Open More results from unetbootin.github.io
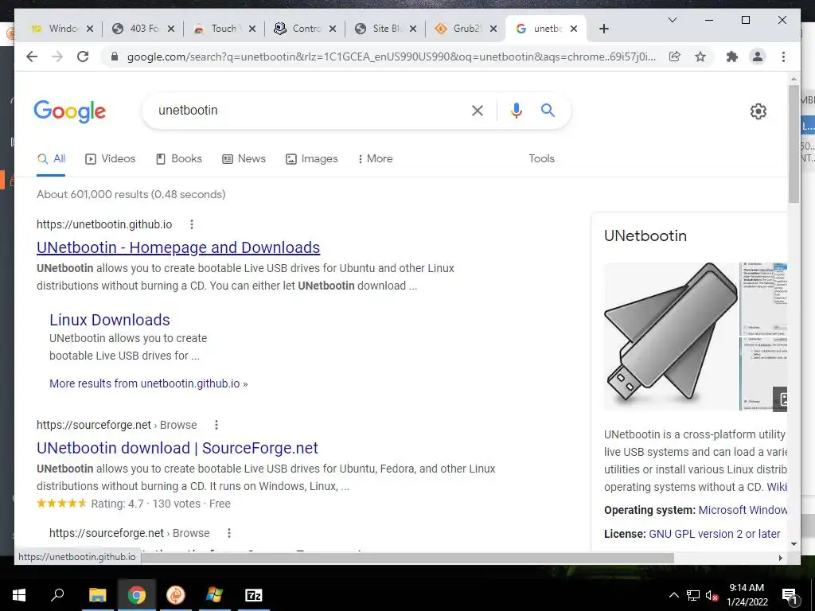This screenshot has height=611, width=815. (x=149, y=383)
